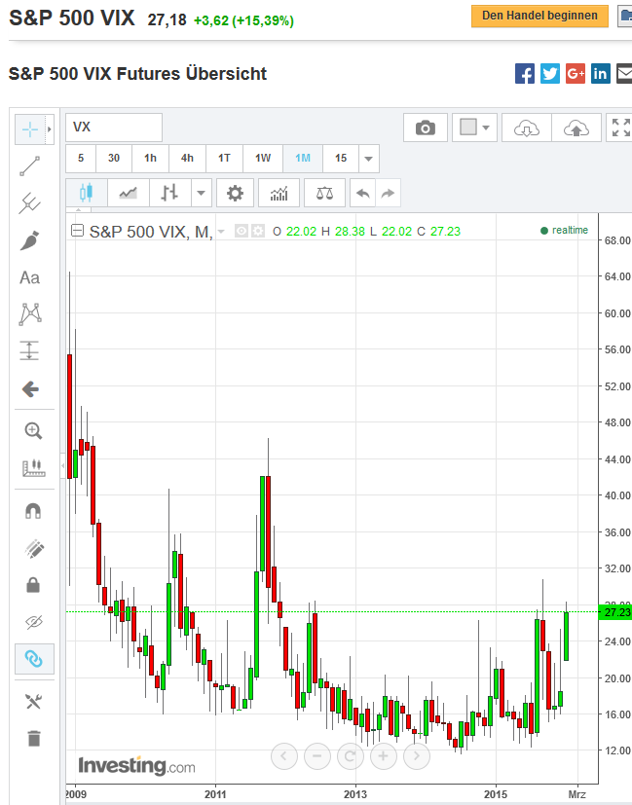Select the crosshair cursor tool
Image resolution: width=632 pixels, height=805 pixels.
pos(30,129)
